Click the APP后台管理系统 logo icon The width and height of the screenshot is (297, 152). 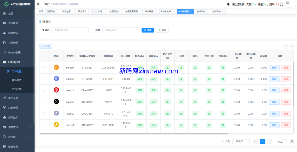tap(6, 4)
